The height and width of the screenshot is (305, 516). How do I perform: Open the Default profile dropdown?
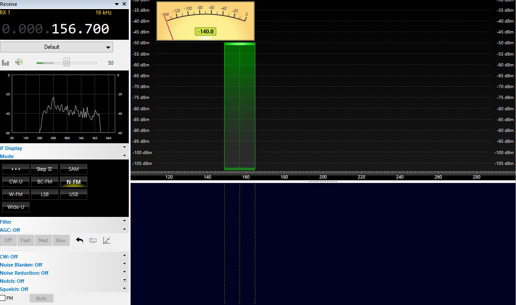coord(56,47)
